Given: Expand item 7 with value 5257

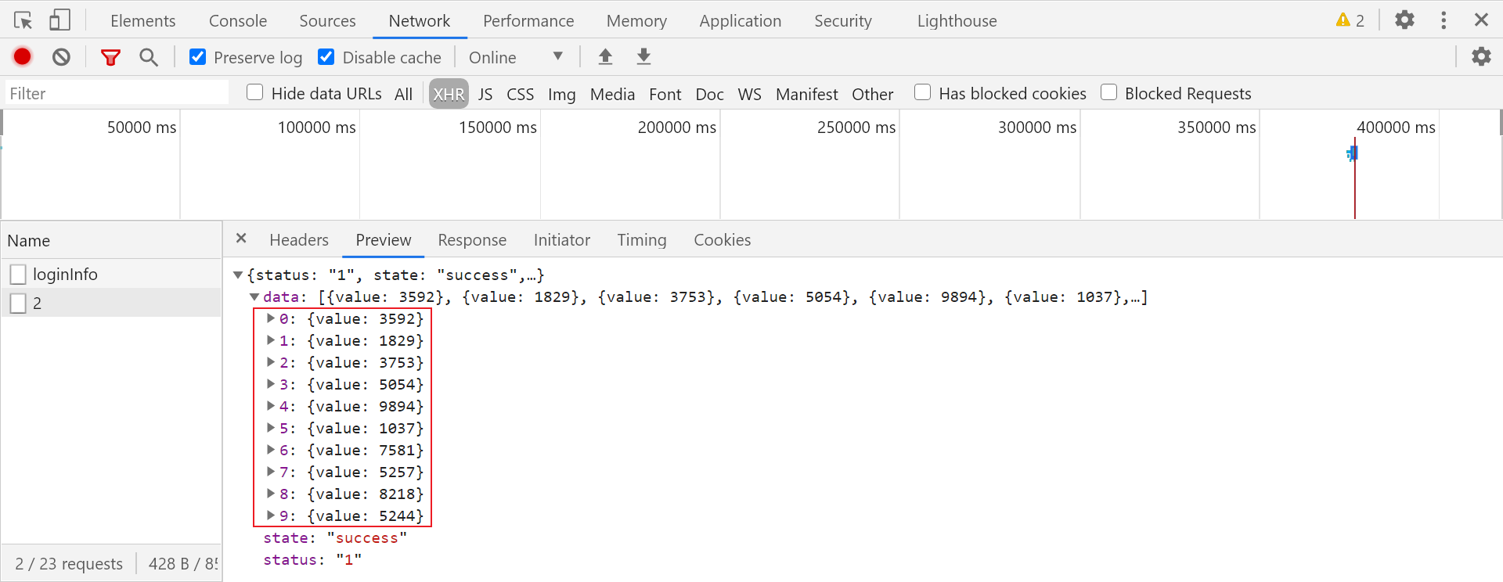Looking at the screenshot, I should click(x=271, y=472).
